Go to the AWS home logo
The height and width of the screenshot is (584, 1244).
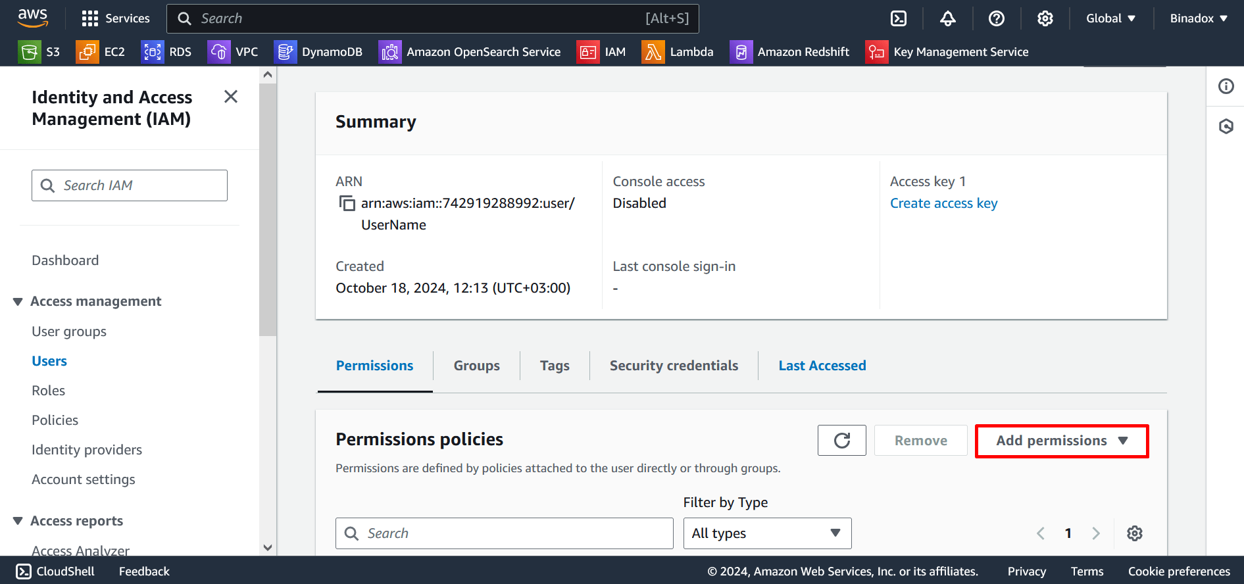(33, 18)
